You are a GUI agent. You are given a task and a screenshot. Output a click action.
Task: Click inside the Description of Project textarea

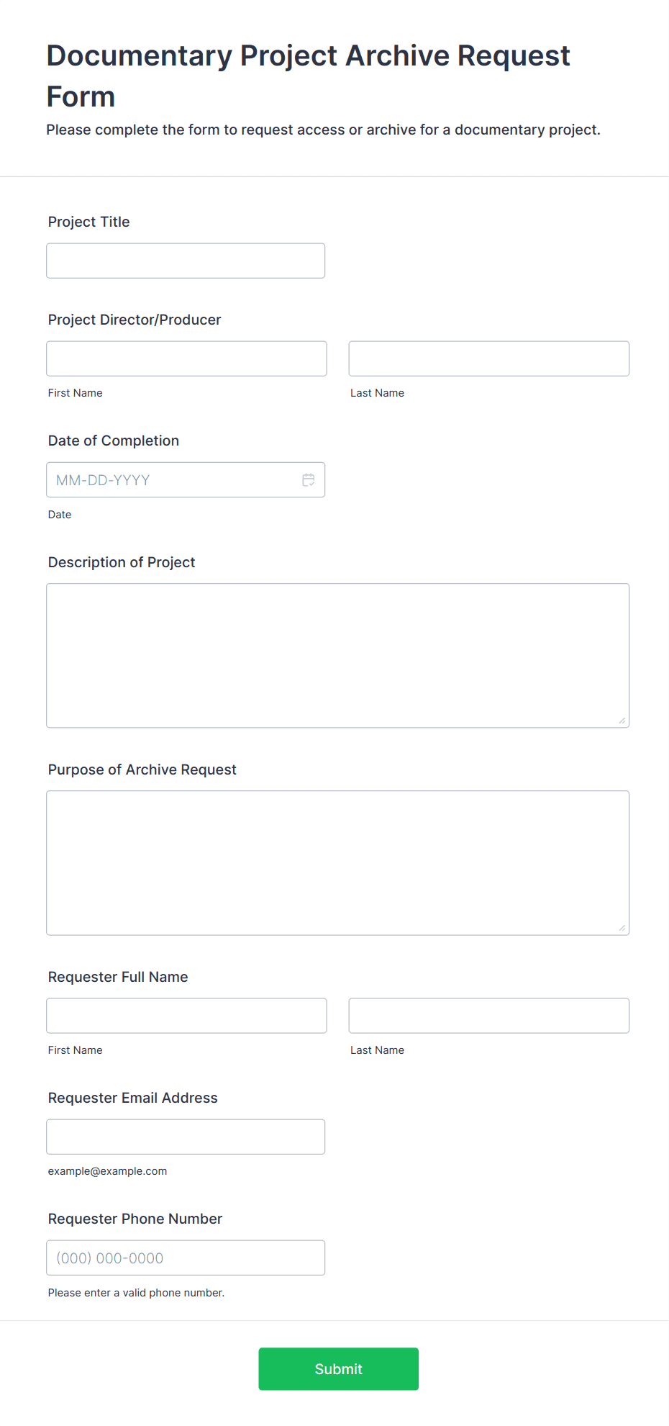click(337, 655)
